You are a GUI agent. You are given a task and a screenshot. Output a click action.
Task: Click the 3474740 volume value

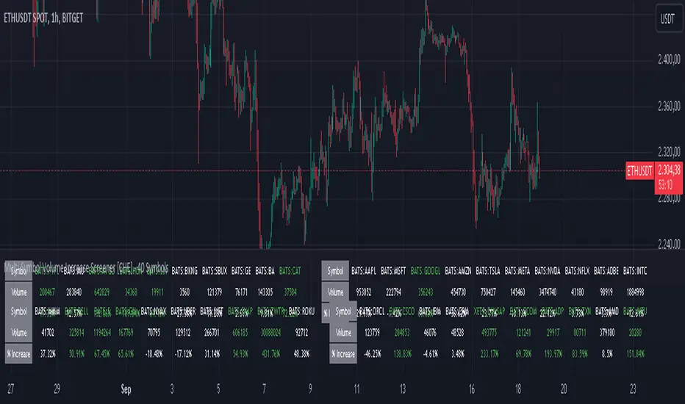point(550,292)
